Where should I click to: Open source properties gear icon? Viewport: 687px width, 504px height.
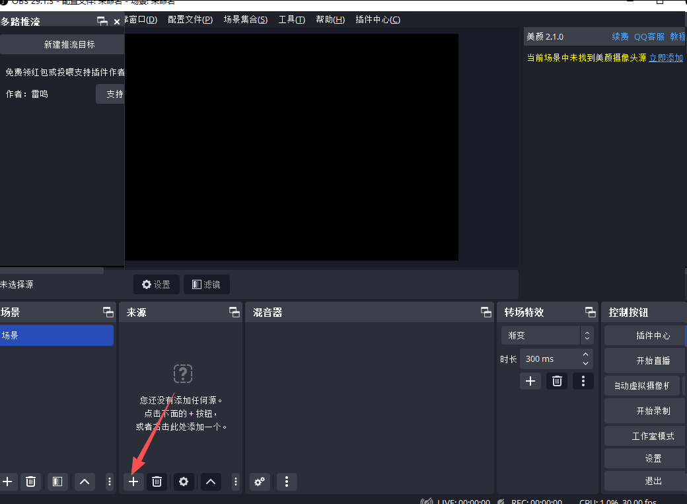point(184,482)
